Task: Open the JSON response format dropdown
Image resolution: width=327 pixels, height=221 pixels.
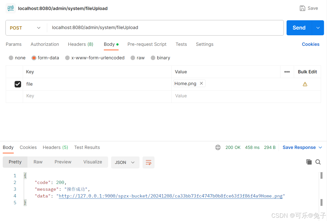Action: pos(125,162)
